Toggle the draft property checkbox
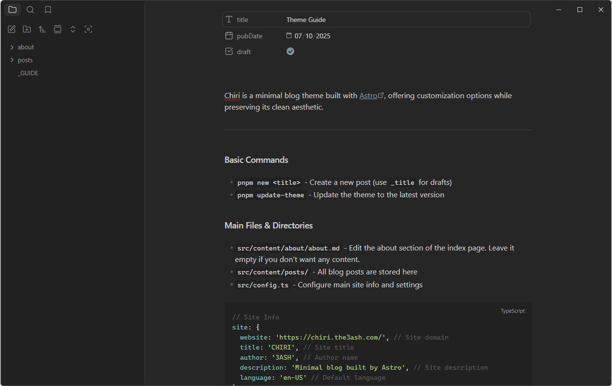The width and height of the screenshot is (612, 386). [x=290, y=51]
